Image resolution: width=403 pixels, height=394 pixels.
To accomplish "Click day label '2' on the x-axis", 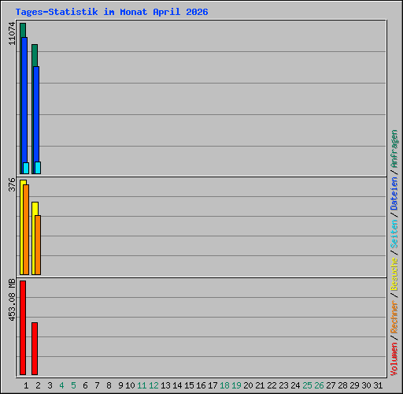I will pos(38,385).
